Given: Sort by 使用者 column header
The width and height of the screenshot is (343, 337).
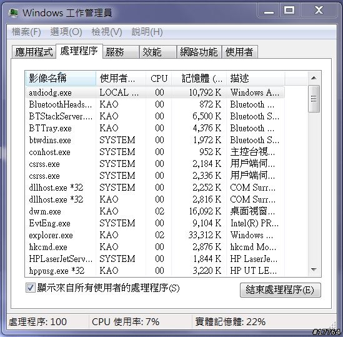Looking at the screenshot, I should point(121,78).
